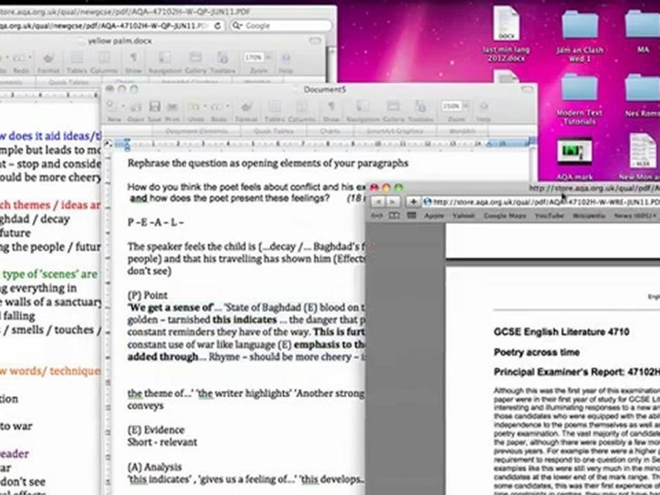Switch to Document Elements tab in Document5
This screenshot has width=660, height=495.
[x=196, y=131]
